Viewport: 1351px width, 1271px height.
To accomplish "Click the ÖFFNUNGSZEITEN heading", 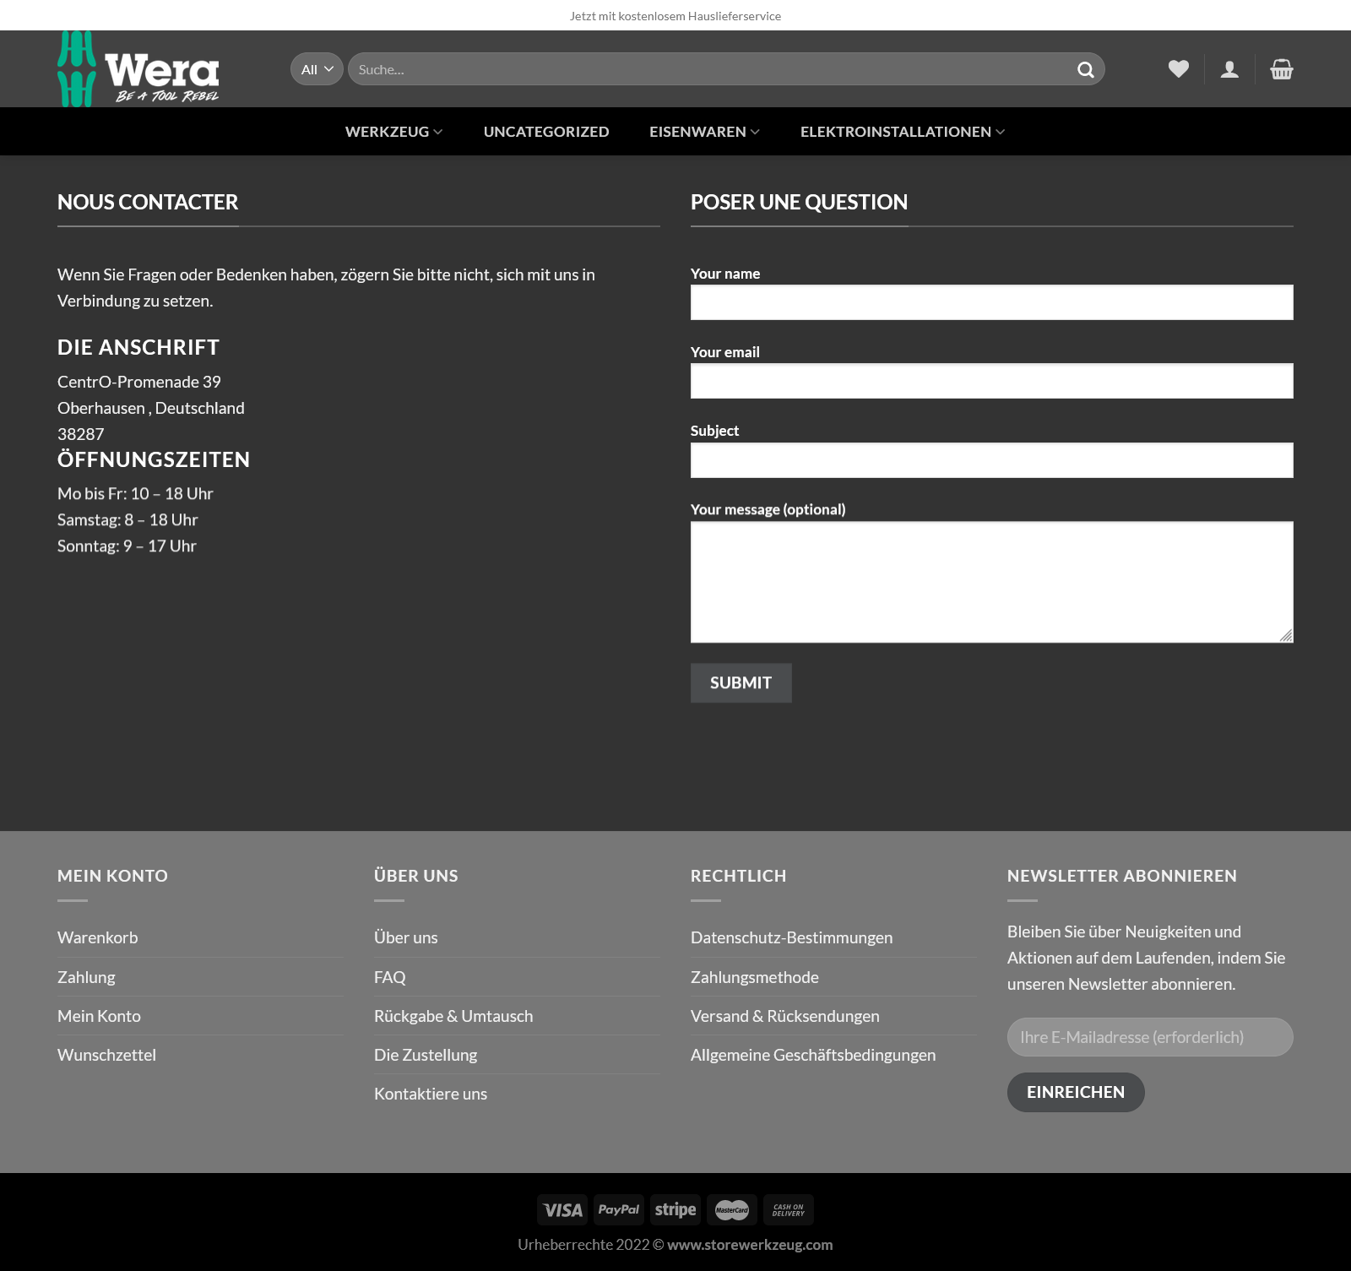I will pos(154,459).
